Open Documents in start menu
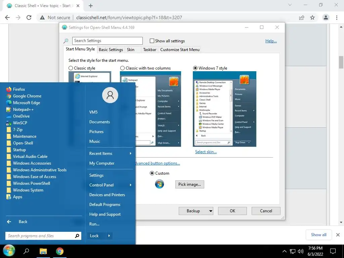 tap(99, 122)
